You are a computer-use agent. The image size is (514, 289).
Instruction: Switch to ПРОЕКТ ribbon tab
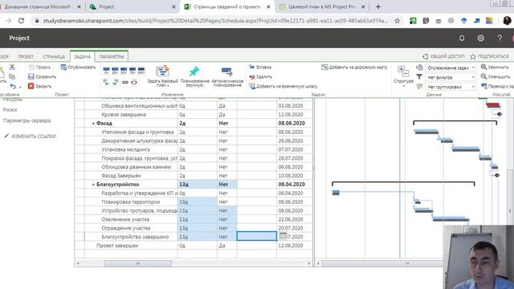point(26,57)
